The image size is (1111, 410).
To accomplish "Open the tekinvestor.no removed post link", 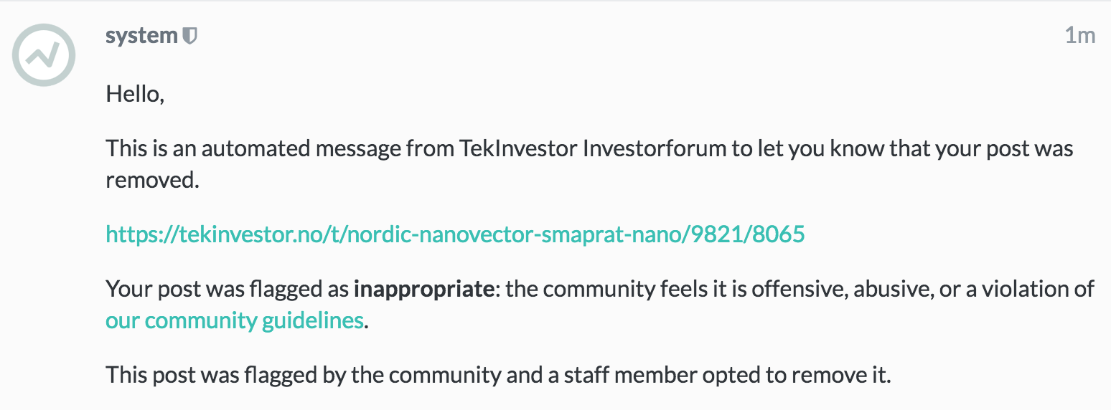I will click(x=455, y=234).
